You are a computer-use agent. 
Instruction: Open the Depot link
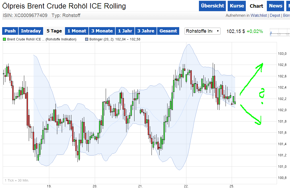pos(275,15)
